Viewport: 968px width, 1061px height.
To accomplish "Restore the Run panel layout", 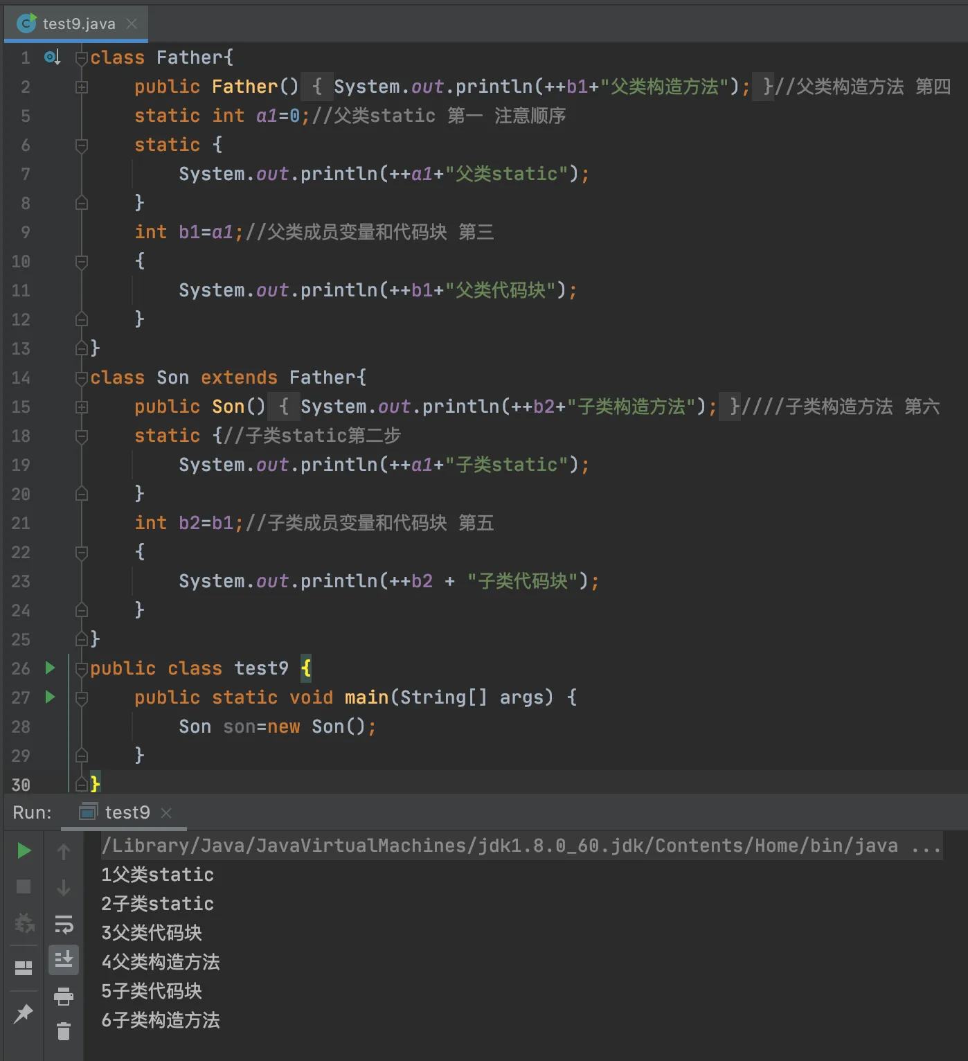I will coord(24,968).
